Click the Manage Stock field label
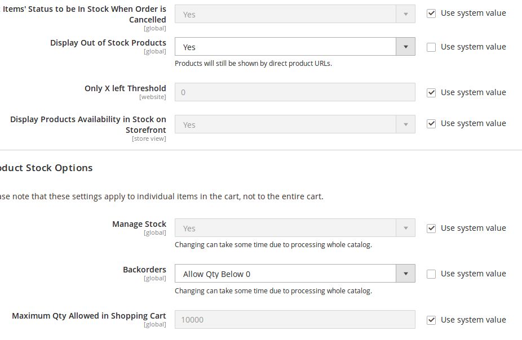 139,224
